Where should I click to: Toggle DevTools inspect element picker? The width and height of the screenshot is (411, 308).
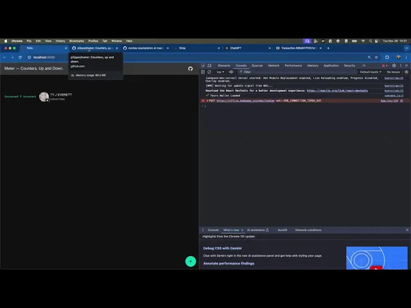point(203,65)
